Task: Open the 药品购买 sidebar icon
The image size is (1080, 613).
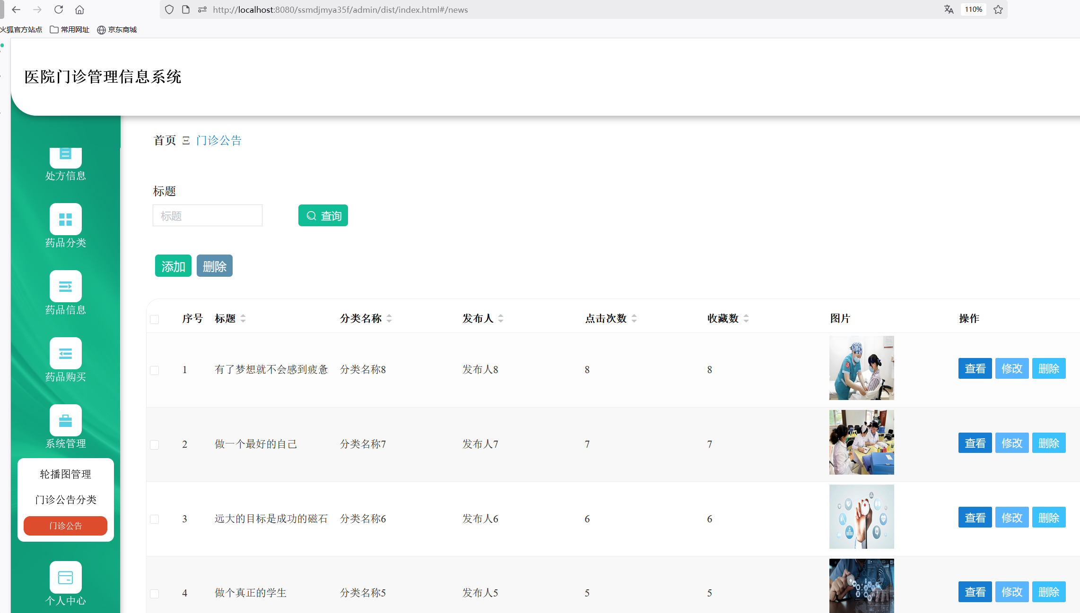Action: pyautogui.click(x=65, y=353)
